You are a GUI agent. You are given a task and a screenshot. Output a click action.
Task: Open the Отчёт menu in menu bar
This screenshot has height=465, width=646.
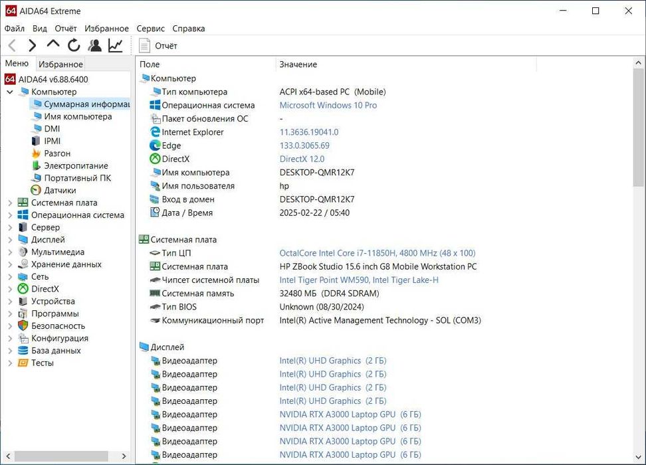(x=66, y=29)
